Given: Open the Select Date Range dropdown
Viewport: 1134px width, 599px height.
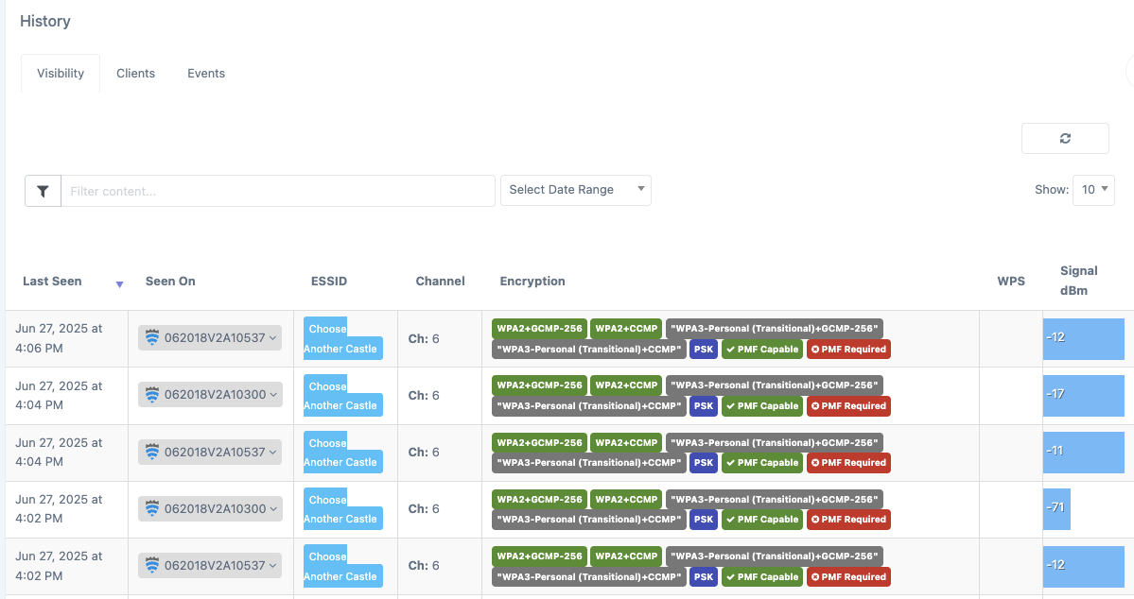Looking at the screenshot, I should tap(576, 190).
